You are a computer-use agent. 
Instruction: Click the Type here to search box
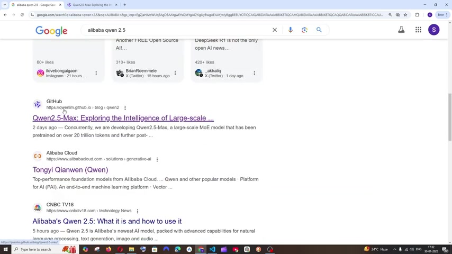click(44, 249)
